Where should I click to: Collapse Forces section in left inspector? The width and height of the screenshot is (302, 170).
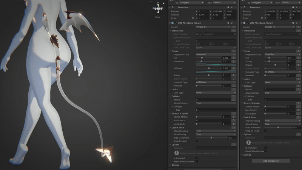[x=170, y=51]
